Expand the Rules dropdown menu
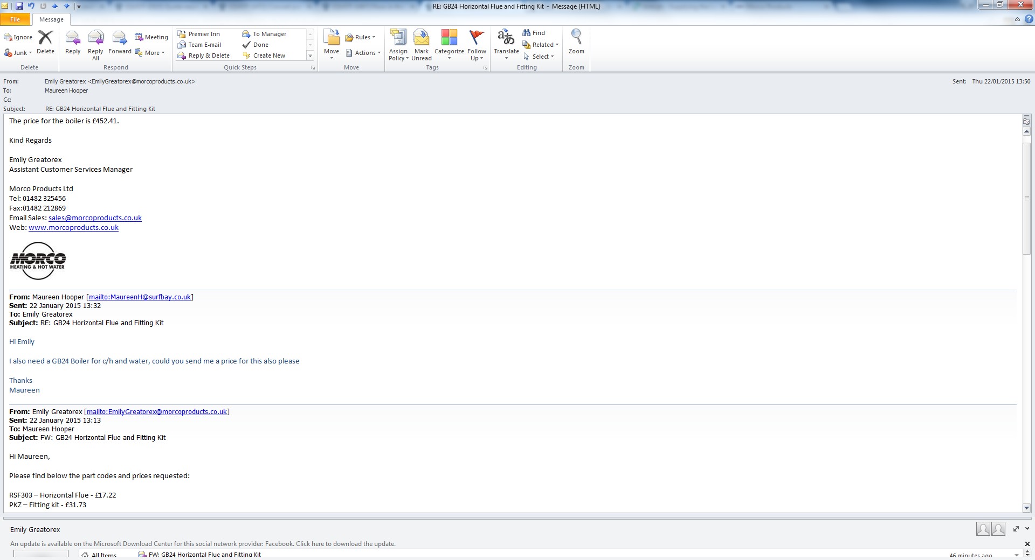The image size is (1035, 560). tap(361, 37)
